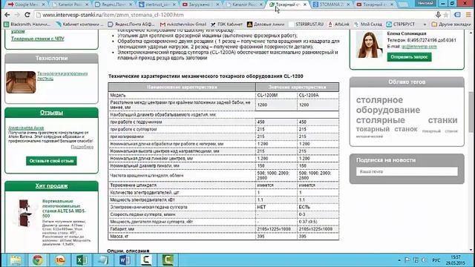
Task: Click the Оставьте свой отзыв button
Action: 51,161
